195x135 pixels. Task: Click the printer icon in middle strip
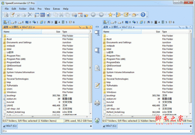point(97,103)
